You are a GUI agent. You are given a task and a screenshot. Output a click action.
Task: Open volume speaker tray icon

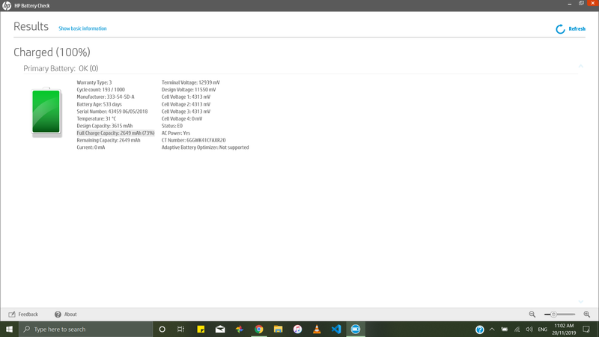(529, 329)
